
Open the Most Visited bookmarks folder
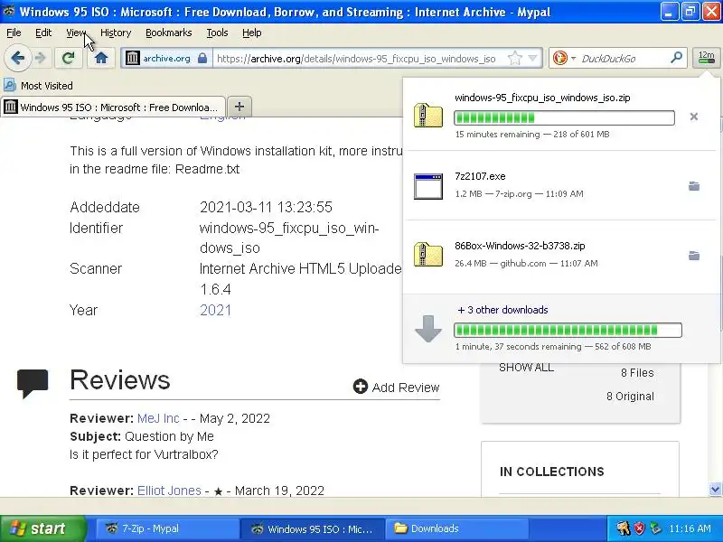pos(38,86)
